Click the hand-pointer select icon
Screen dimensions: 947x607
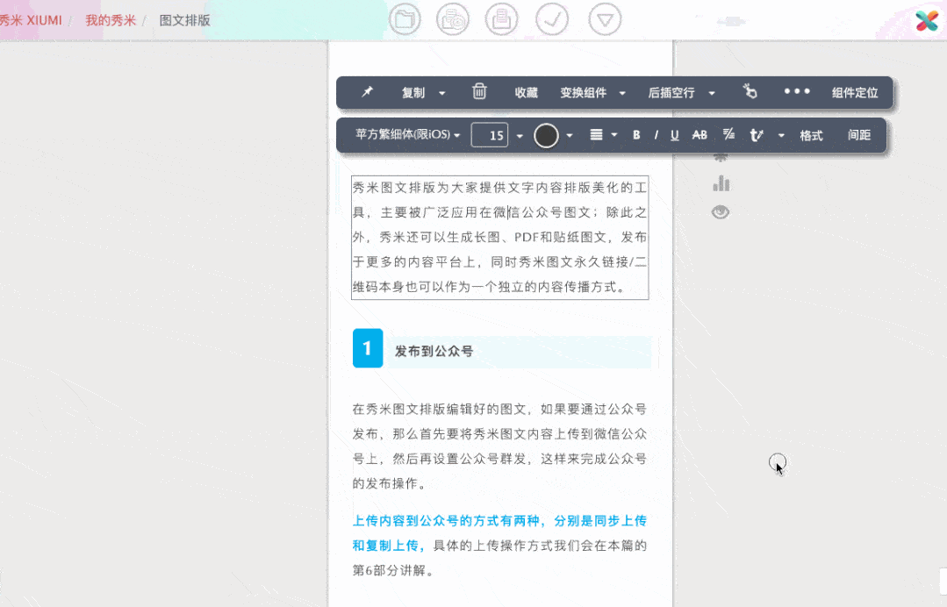click(750, 91)
